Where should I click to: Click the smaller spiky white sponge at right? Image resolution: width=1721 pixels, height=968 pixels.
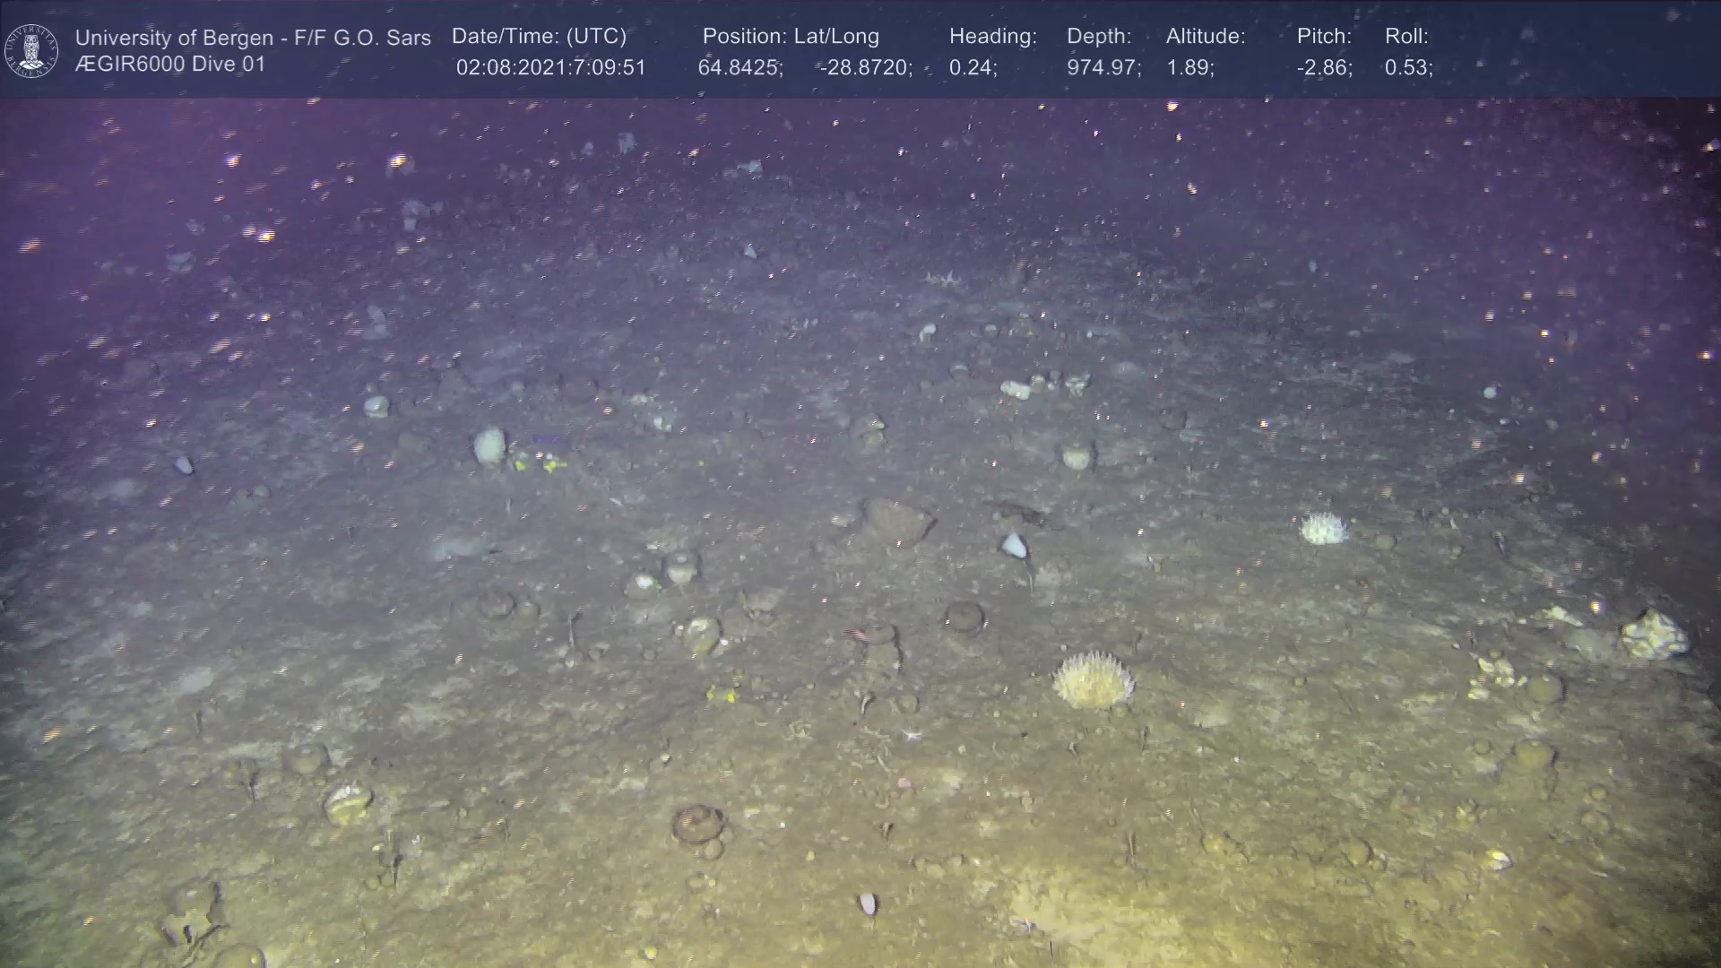point(1323,528)
